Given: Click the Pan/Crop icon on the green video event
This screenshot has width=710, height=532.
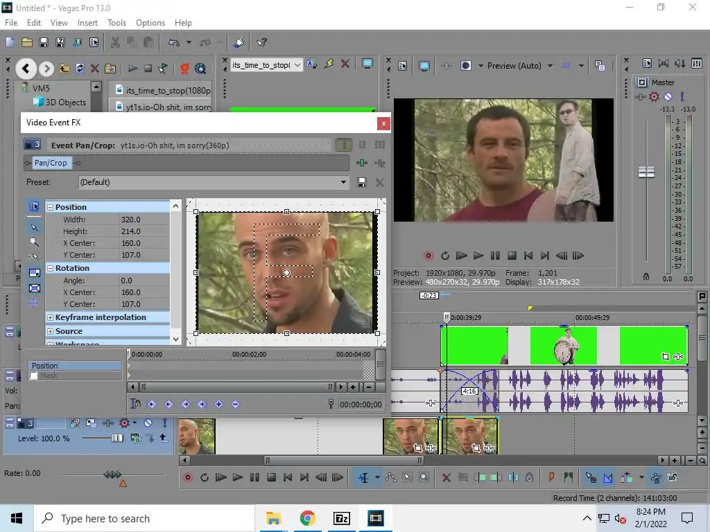Looking at the screenshot, I should pyautogui.click(x=665, y=357).
